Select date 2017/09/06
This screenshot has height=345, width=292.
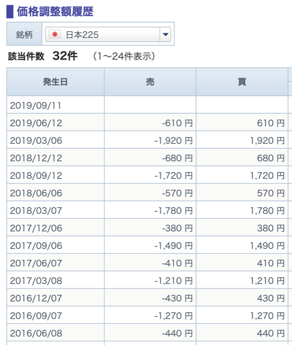(x=36, y=246)
